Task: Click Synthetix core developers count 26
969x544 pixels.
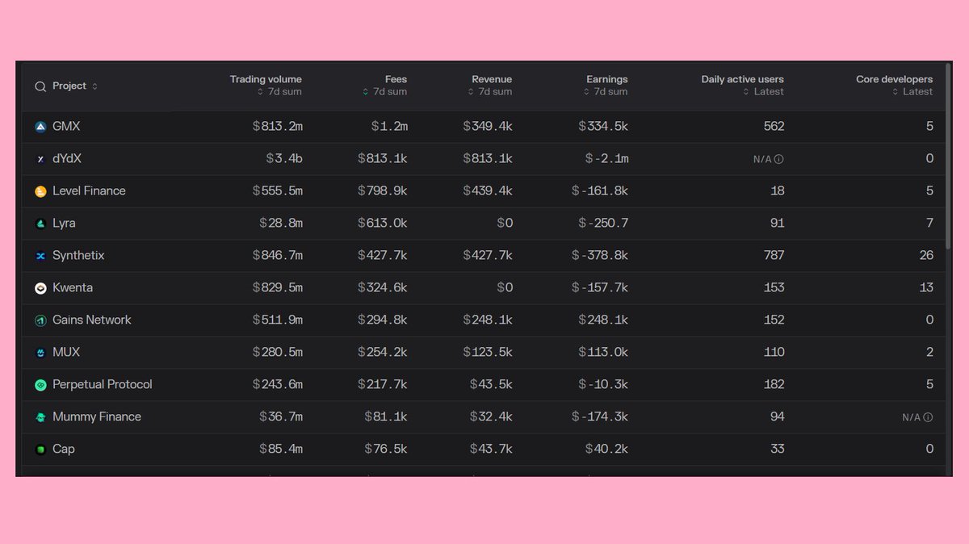Action: pos(926,256)
